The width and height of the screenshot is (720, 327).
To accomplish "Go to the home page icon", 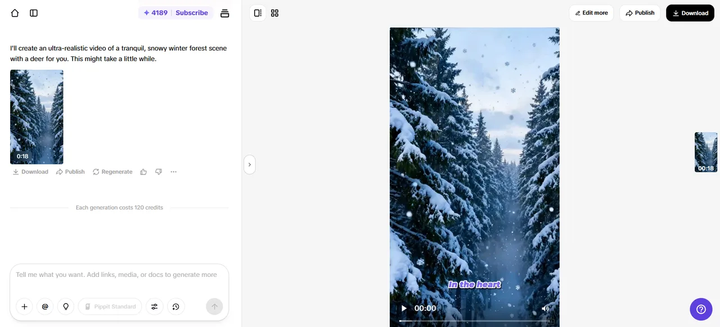I will click(15, 13).
